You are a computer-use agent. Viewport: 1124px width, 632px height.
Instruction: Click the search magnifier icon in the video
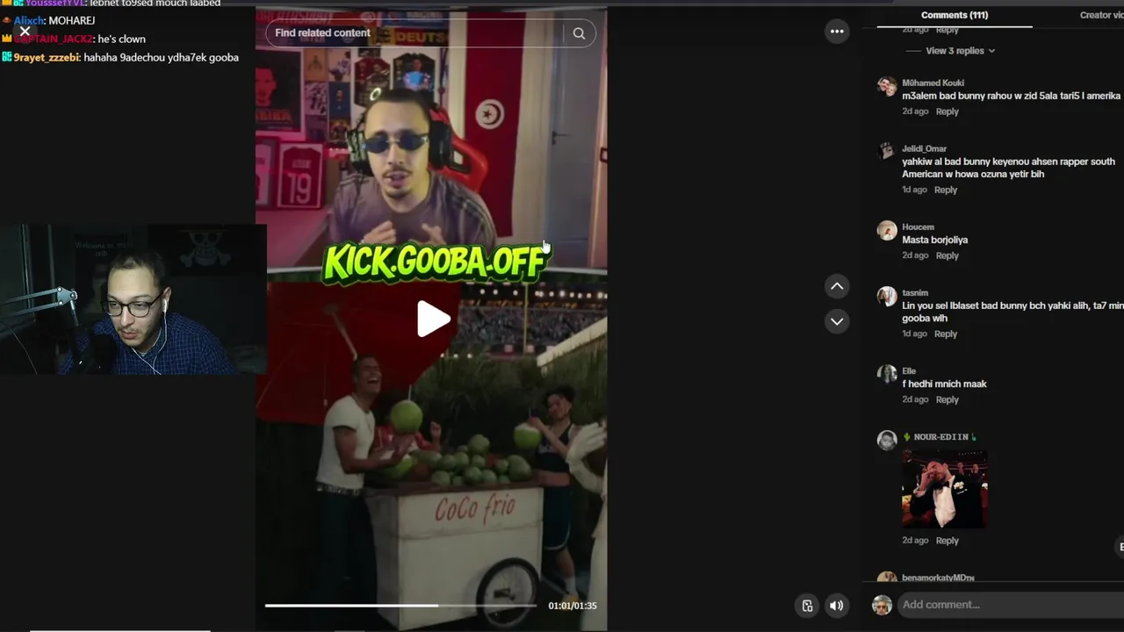click(x=579, y=33)
